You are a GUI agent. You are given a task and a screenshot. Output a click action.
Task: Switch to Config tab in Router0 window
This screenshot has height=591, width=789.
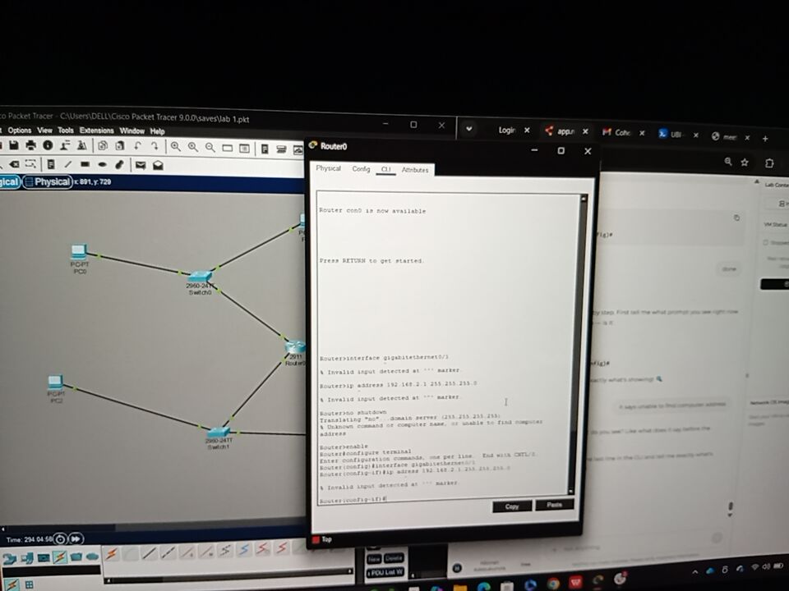(x=361, y=169)
